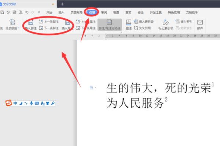Screen dimensions: 220x146
Task: Open the 章节 ribbon tab
Action: point(128,12)
